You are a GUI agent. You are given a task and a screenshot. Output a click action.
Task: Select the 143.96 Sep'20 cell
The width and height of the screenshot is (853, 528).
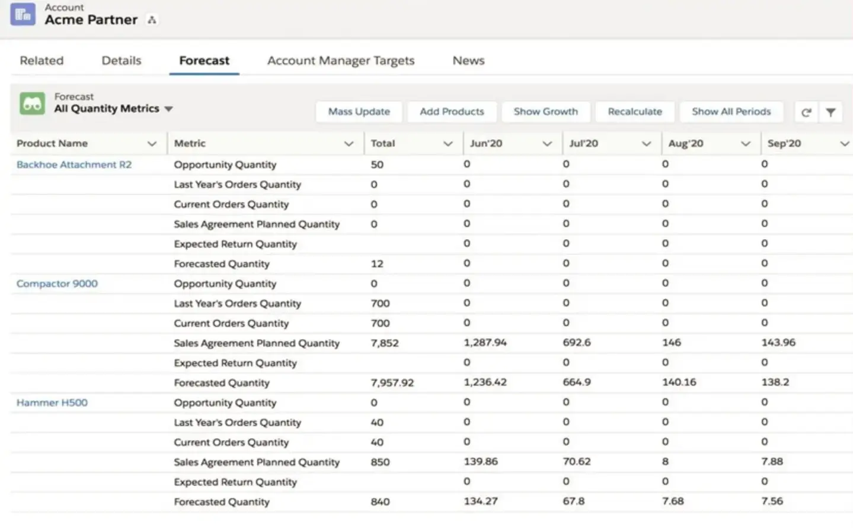coord(778,343)
